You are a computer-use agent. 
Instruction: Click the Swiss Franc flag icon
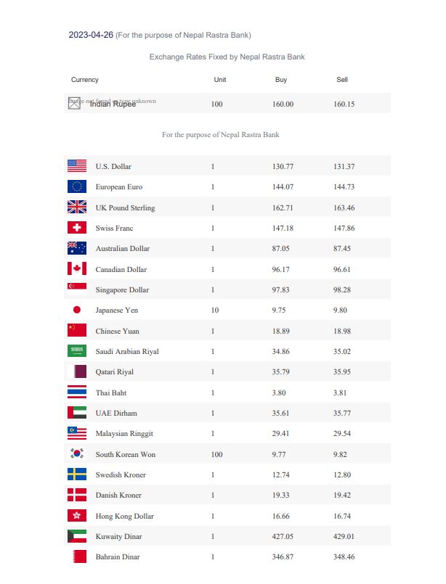point(77,228)
